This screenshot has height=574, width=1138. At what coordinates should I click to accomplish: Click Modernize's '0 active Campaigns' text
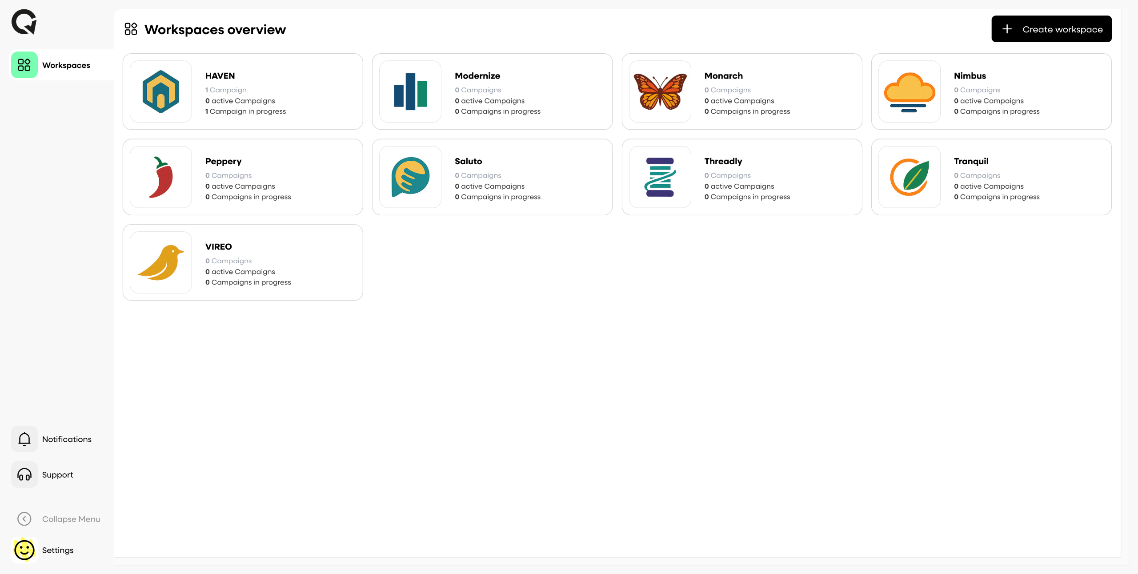point(489,101)
